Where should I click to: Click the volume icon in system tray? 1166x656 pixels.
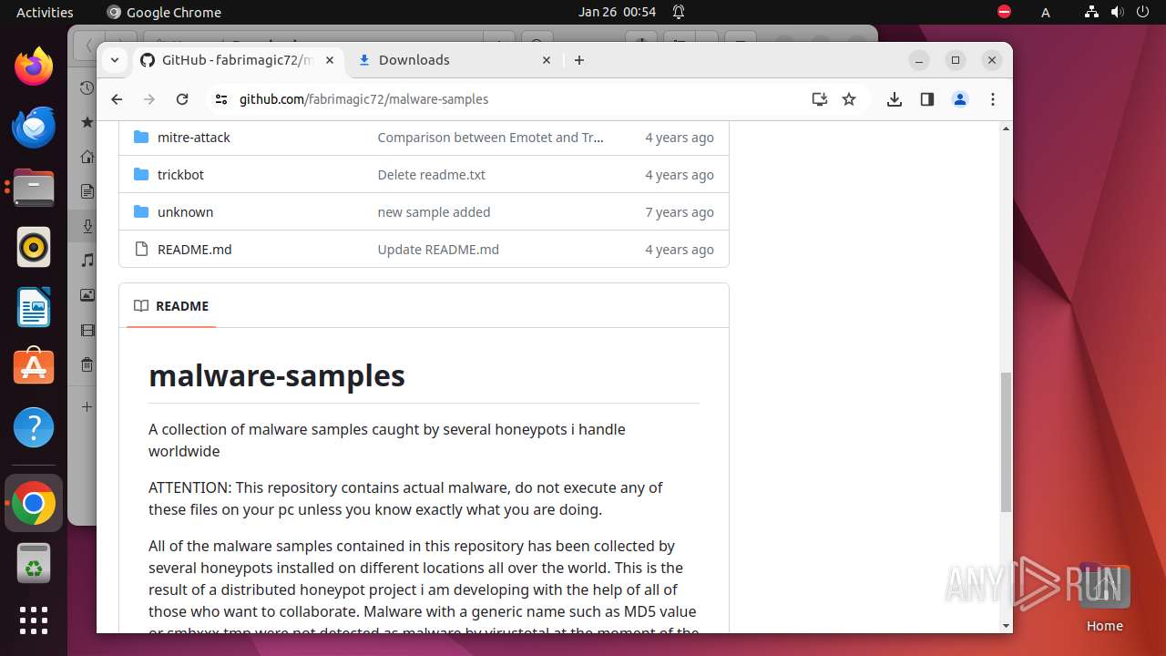coord(1117,12)
